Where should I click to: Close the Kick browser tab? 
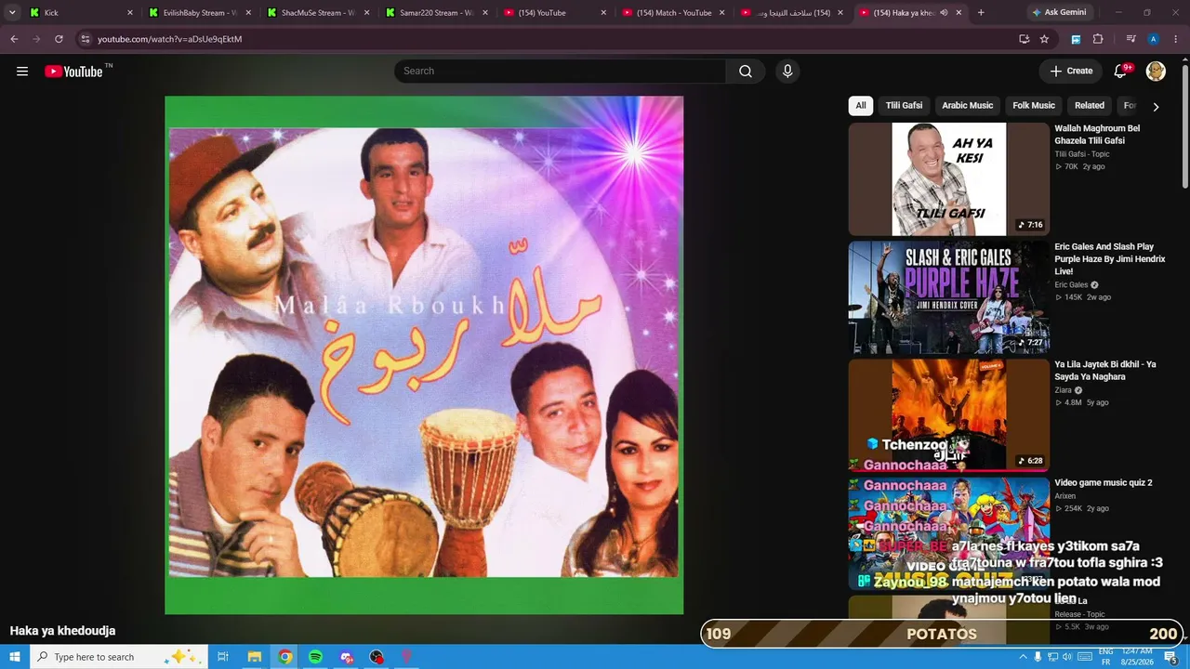click(130, 13)
